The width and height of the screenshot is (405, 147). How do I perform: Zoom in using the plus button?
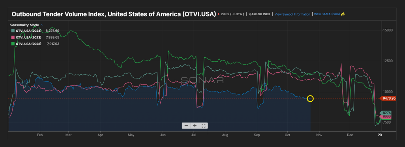pos(195,126)
